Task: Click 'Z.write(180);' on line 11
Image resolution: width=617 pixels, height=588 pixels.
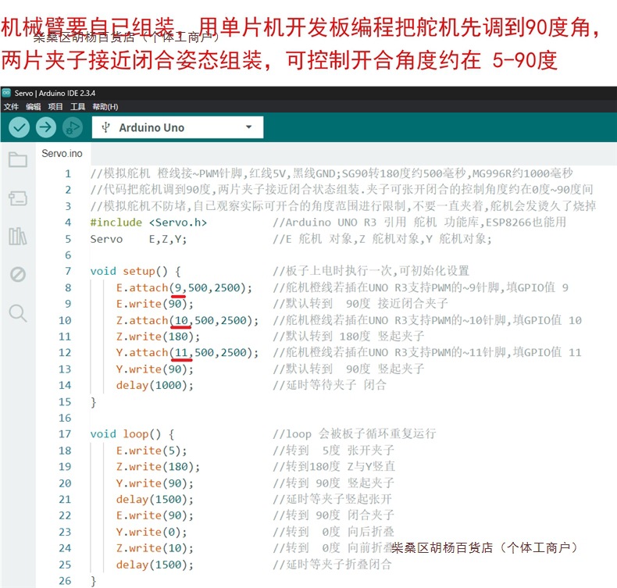Action: coord(159,337)
